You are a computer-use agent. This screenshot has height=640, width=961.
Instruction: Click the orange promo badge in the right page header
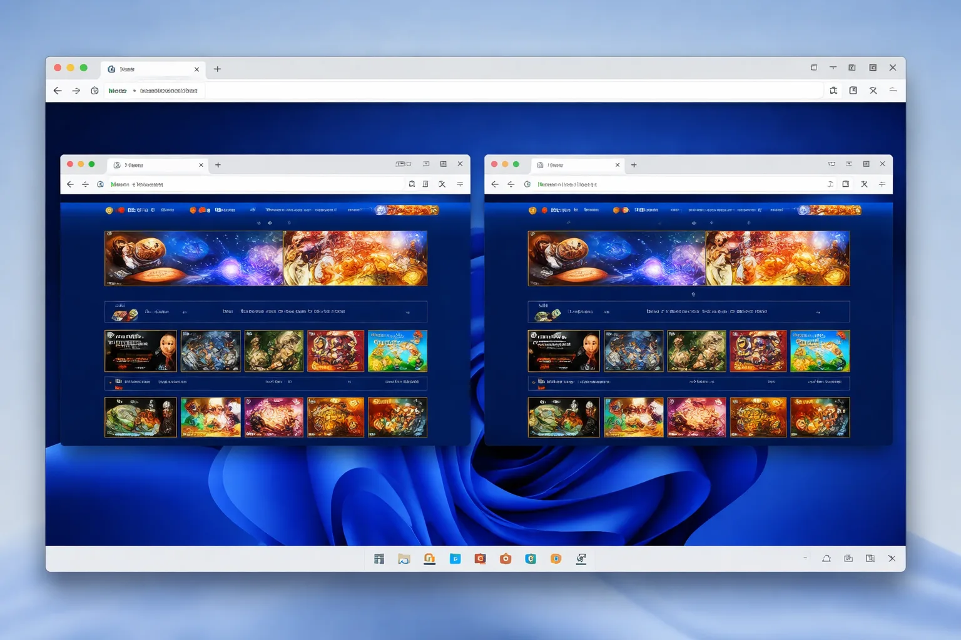(830, 210)
